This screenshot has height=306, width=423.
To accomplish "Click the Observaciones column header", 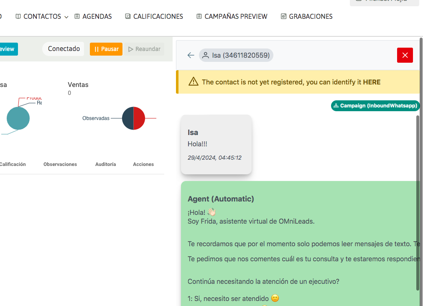I will click(60, 164).
